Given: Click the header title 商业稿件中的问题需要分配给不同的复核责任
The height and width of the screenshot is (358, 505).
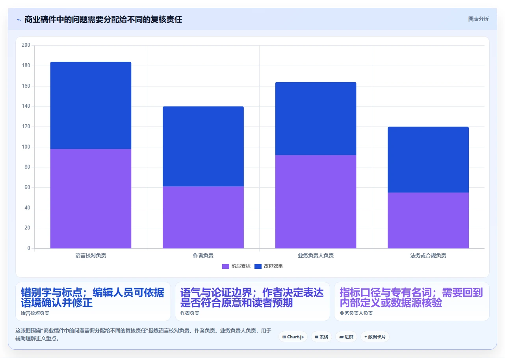Looking at the screenshot, I should click(103, 19).
